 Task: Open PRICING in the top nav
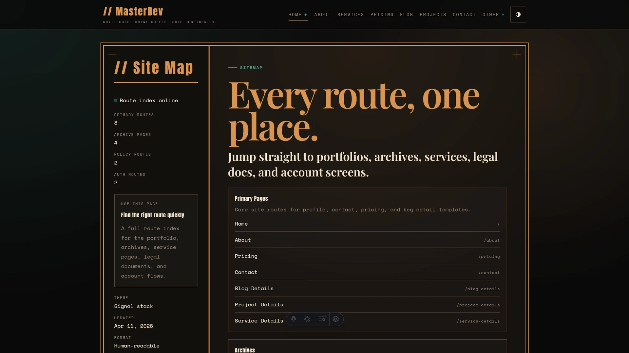pyautogui.click(x=382, y=15)
